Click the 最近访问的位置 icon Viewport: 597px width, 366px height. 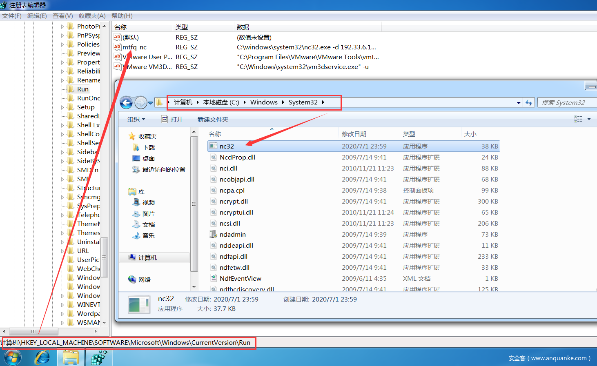tap(136, 169)
